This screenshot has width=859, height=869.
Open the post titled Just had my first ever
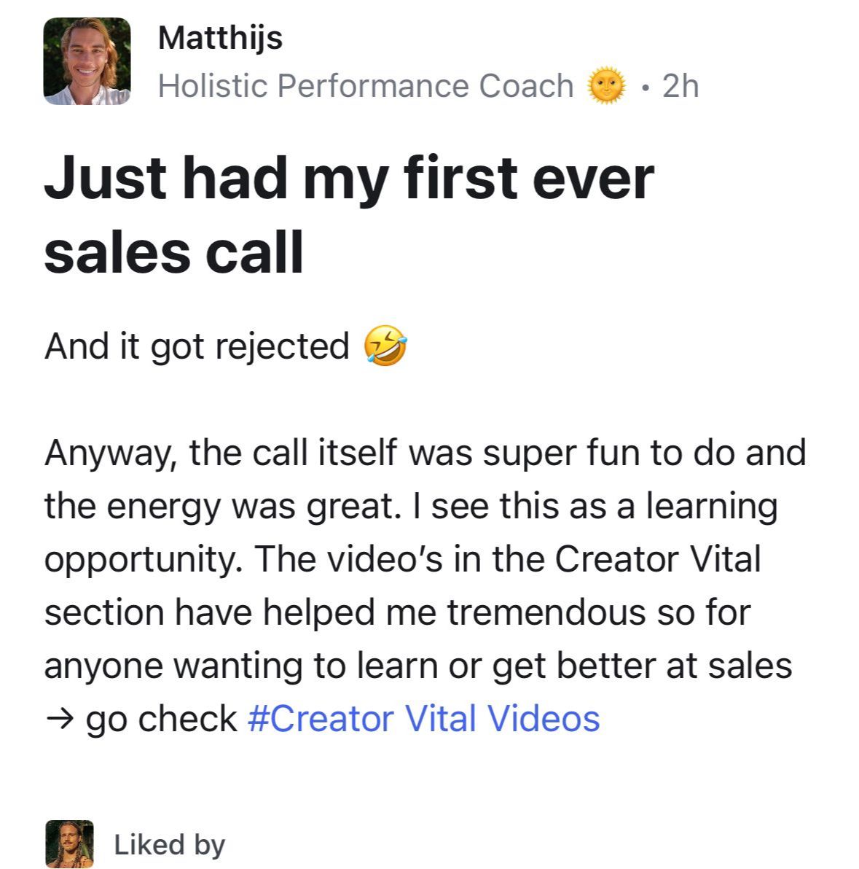349,179
